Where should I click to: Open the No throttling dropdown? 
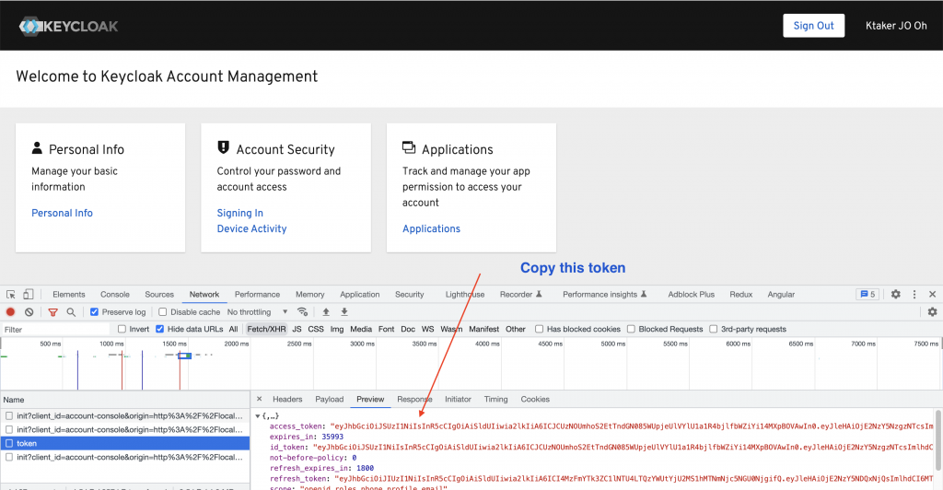258,312
